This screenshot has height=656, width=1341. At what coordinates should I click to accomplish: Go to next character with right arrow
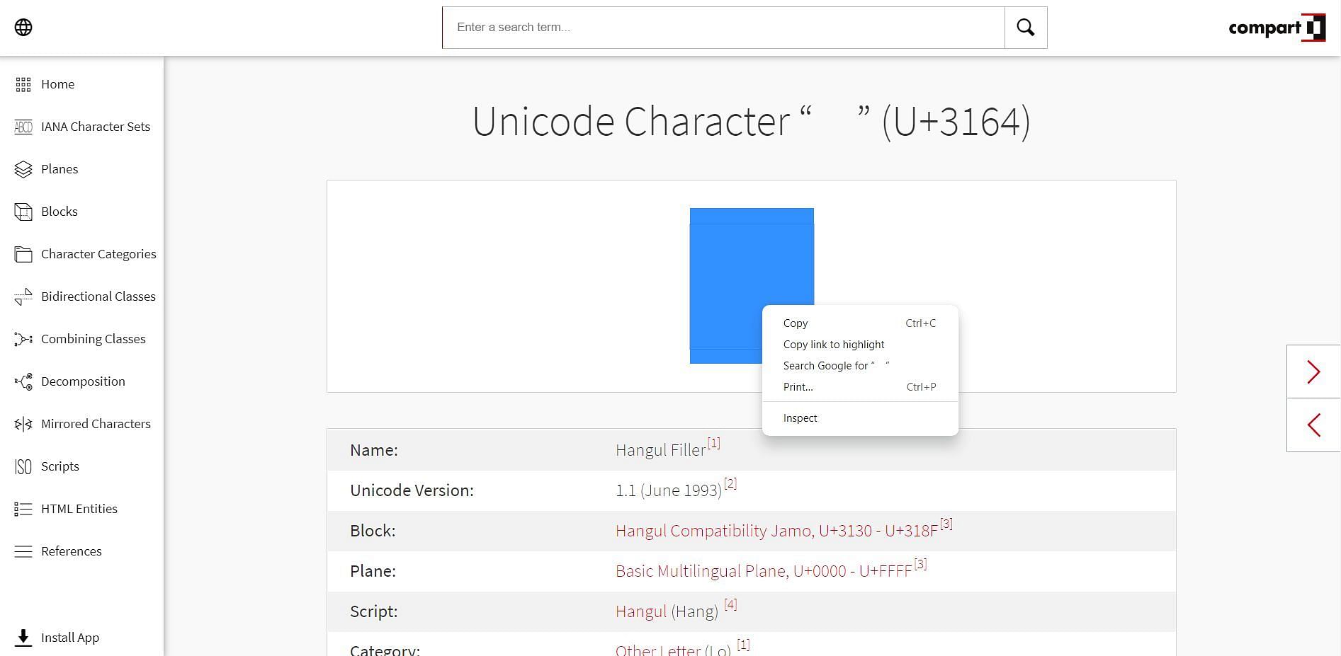[x=1313, y=372]
